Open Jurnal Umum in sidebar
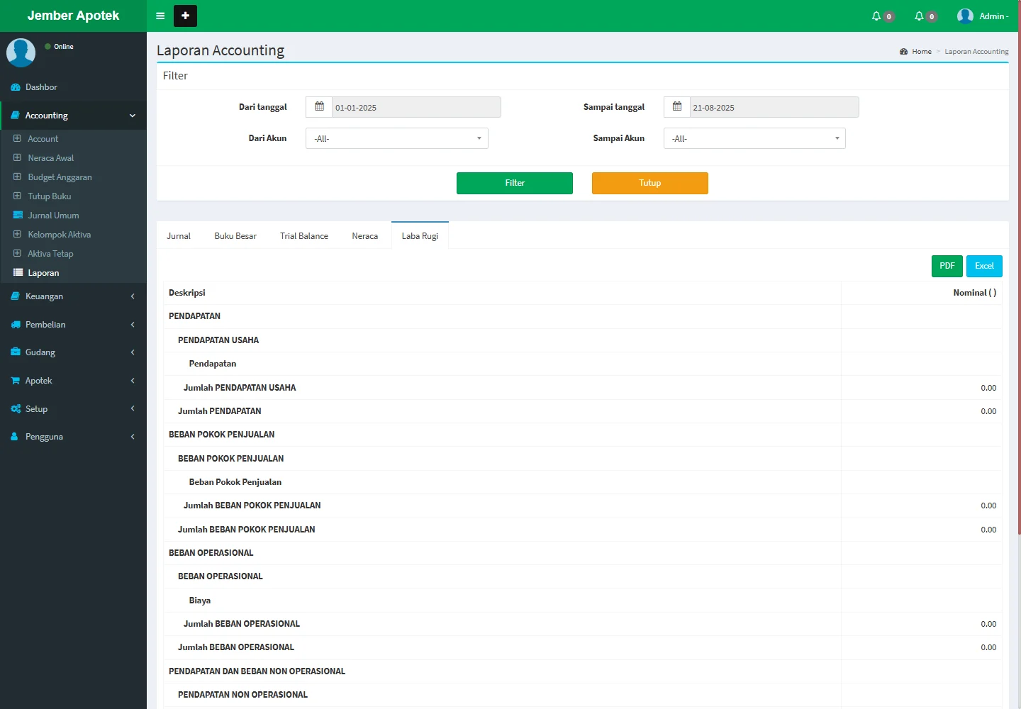 [x=53, y=216]
